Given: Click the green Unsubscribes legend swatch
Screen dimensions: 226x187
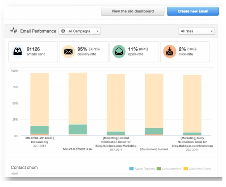Looking at the screenshot, I should click(x=159, y=169).
